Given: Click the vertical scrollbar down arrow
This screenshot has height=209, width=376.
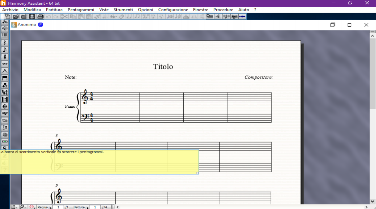Looking at the screenshot, I should [x=372, y=201].
